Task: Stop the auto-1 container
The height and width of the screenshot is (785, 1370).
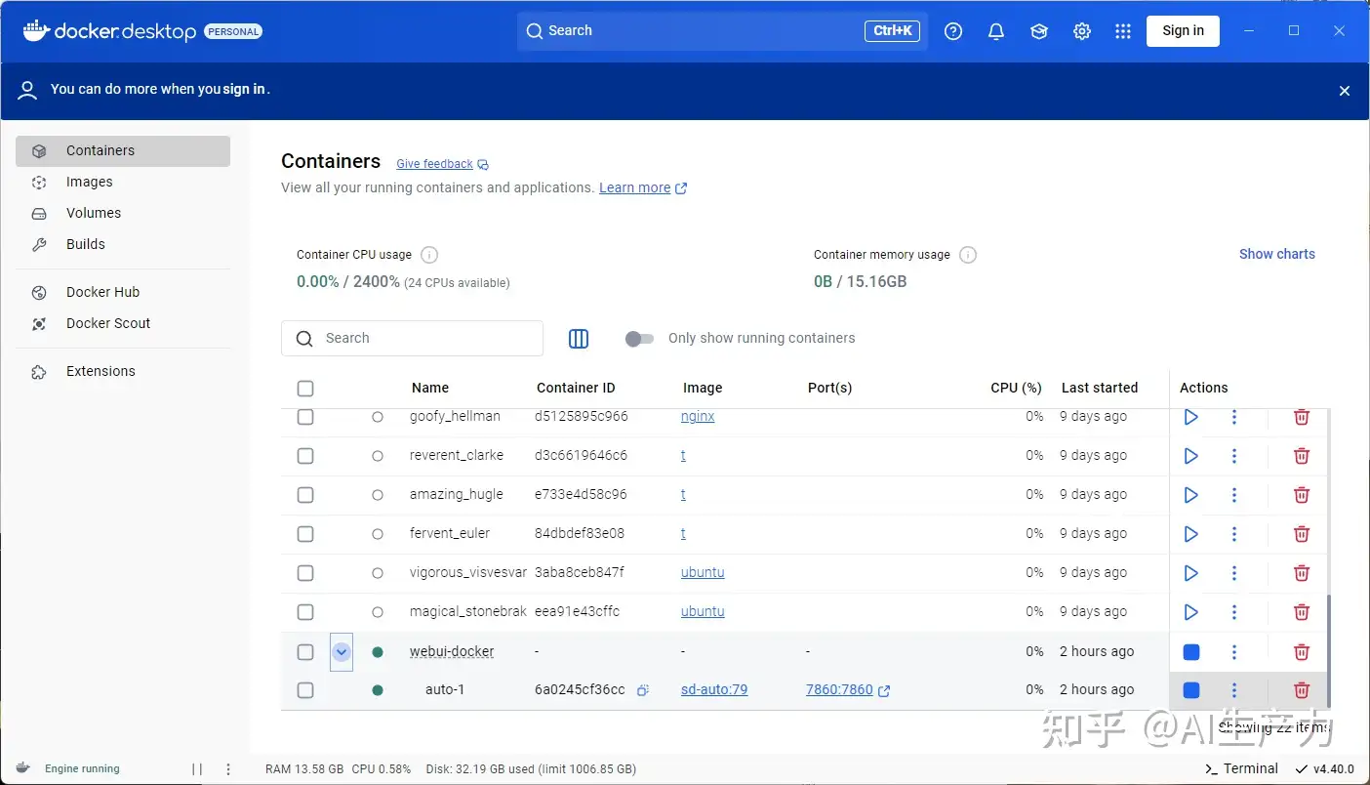Action: coord(1190,690)
